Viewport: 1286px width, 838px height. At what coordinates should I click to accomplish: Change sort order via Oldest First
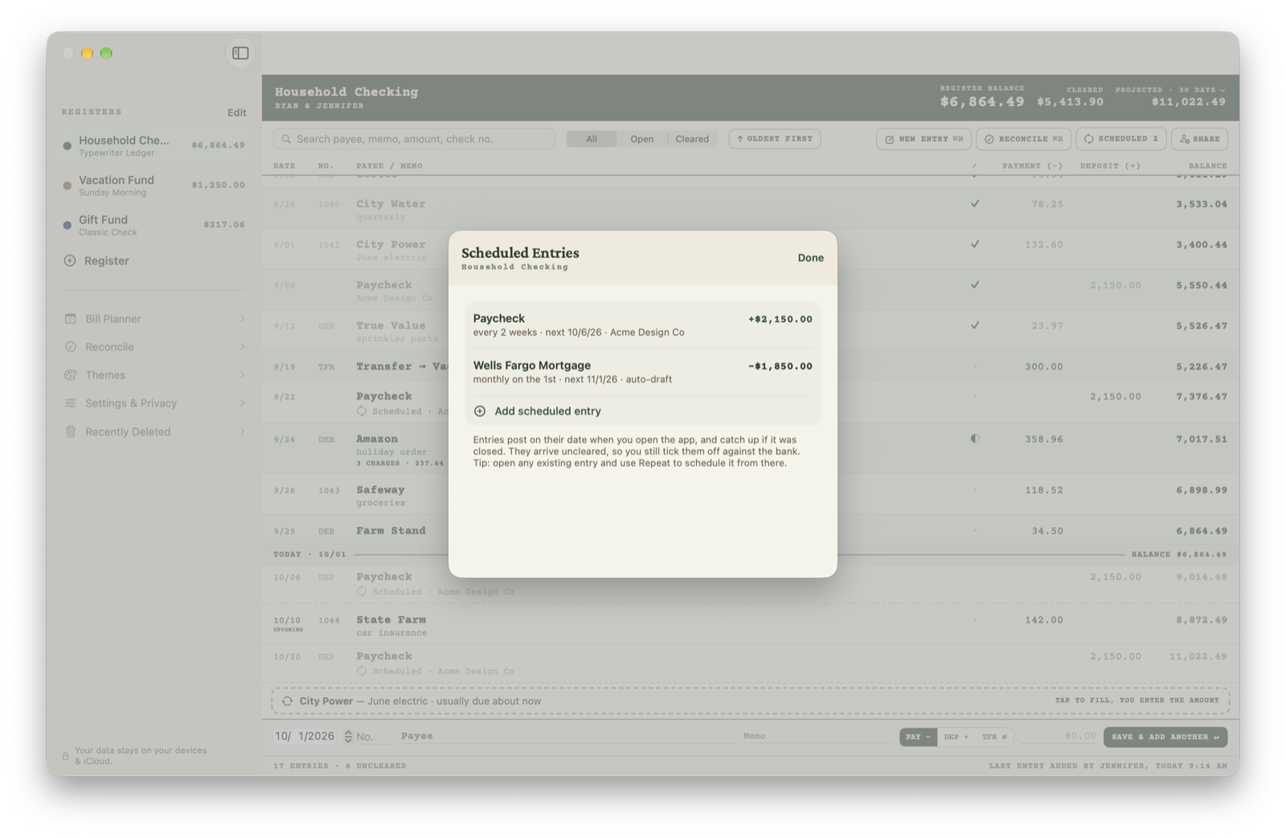(774, 139)
